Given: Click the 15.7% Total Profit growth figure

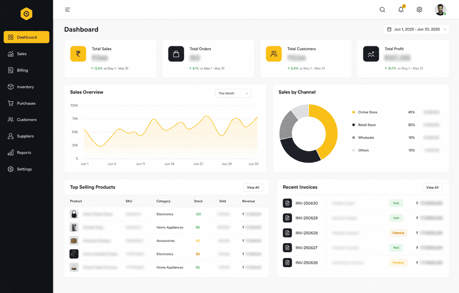Looking at the screenshot, I should pyautogui.click(x=392, y=68).
